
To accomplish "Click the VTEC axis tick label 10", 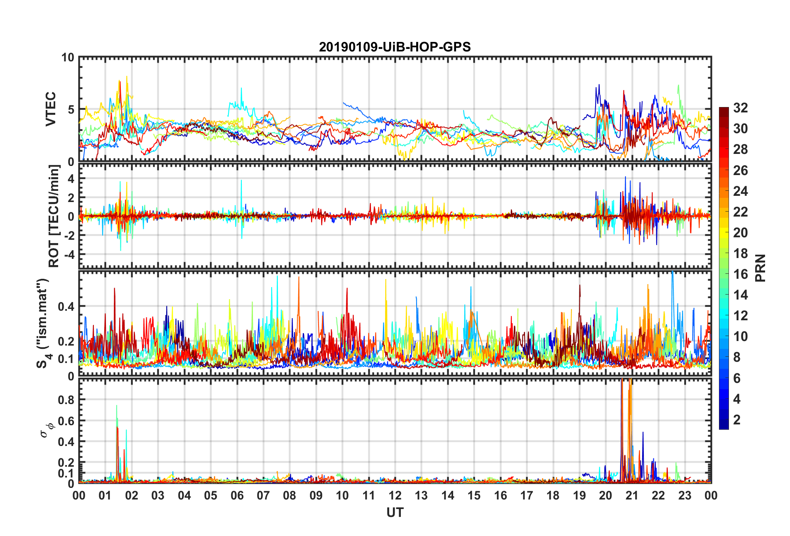I will tap(68, 58).
